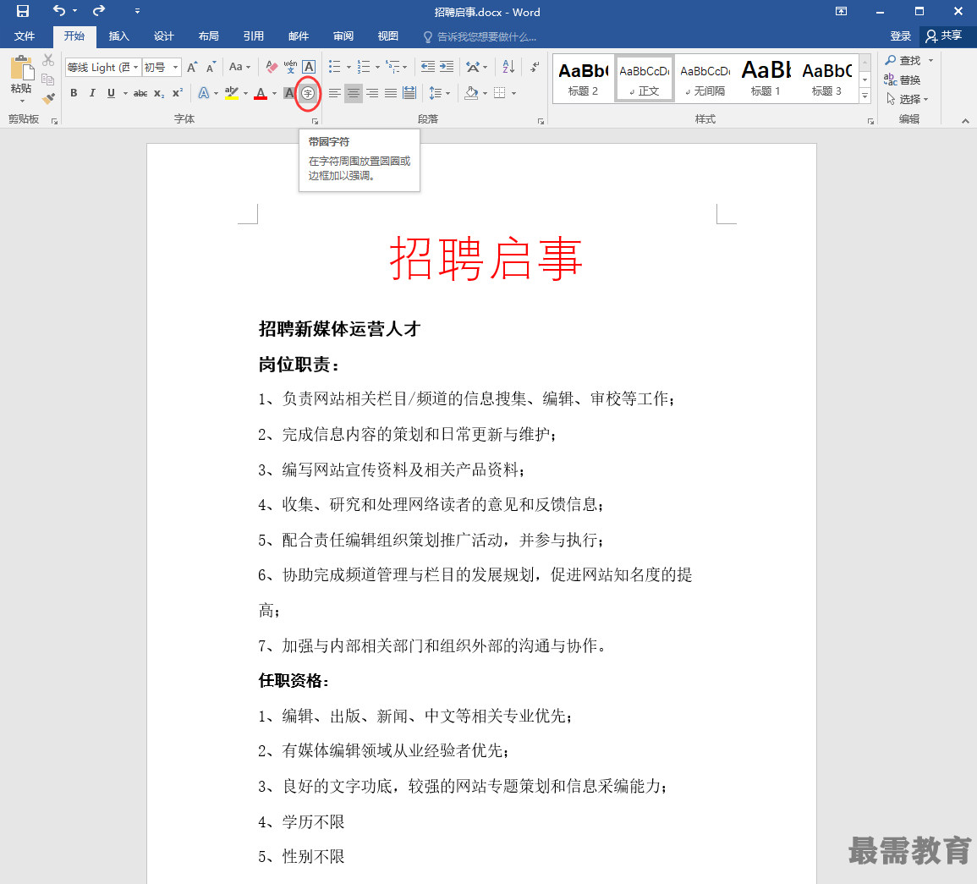Toggle subscript formatting
Image resolution: width=977 pixels, height=884 pixels.
coord(160,93)
